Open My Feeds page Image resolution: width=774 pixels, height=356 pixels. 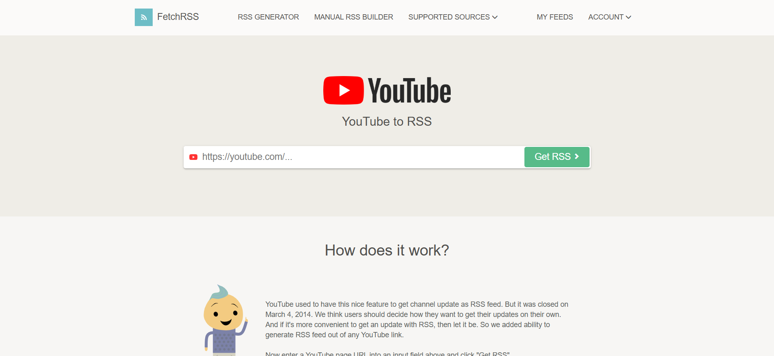click(x=555, y=17)
